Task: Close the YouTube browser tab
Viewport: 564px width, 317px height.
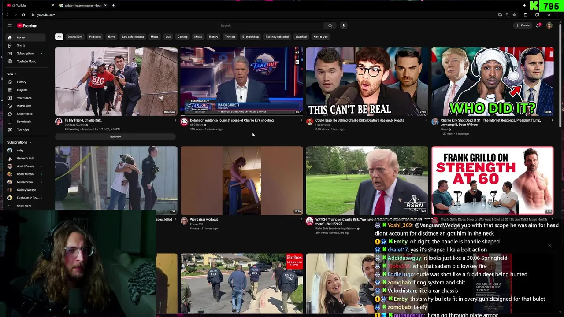Action: 53,5
